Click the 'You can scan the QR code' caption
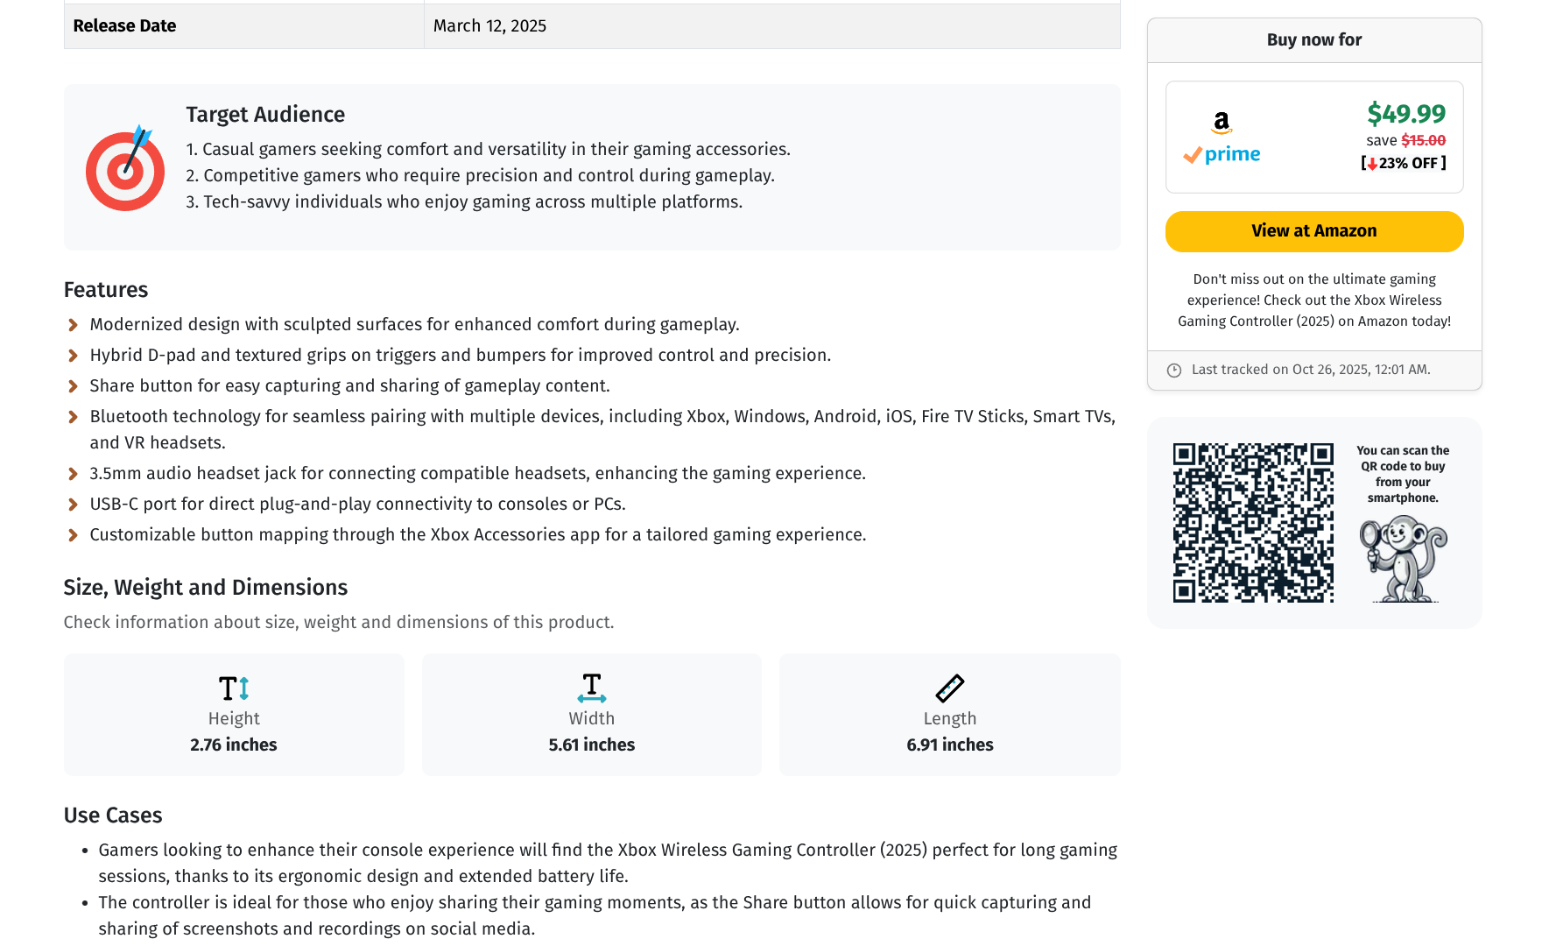Image resolution: width=1556 pixels, height=946 pixels. click(1403, 474)
